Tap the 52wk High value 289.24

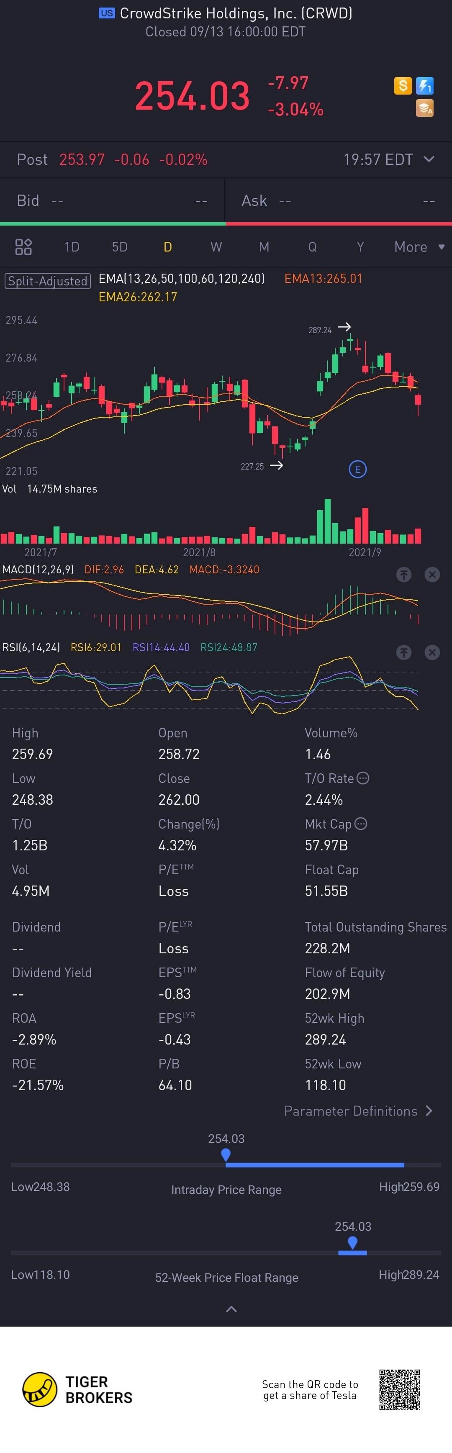pyautogui.click(x=326, y=1039)
